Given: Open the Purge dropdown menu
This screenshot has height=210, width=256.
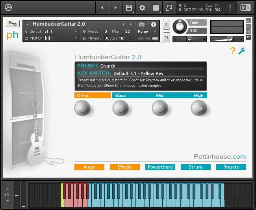Looking at the screenshot, I should click(x=155, y=31).
